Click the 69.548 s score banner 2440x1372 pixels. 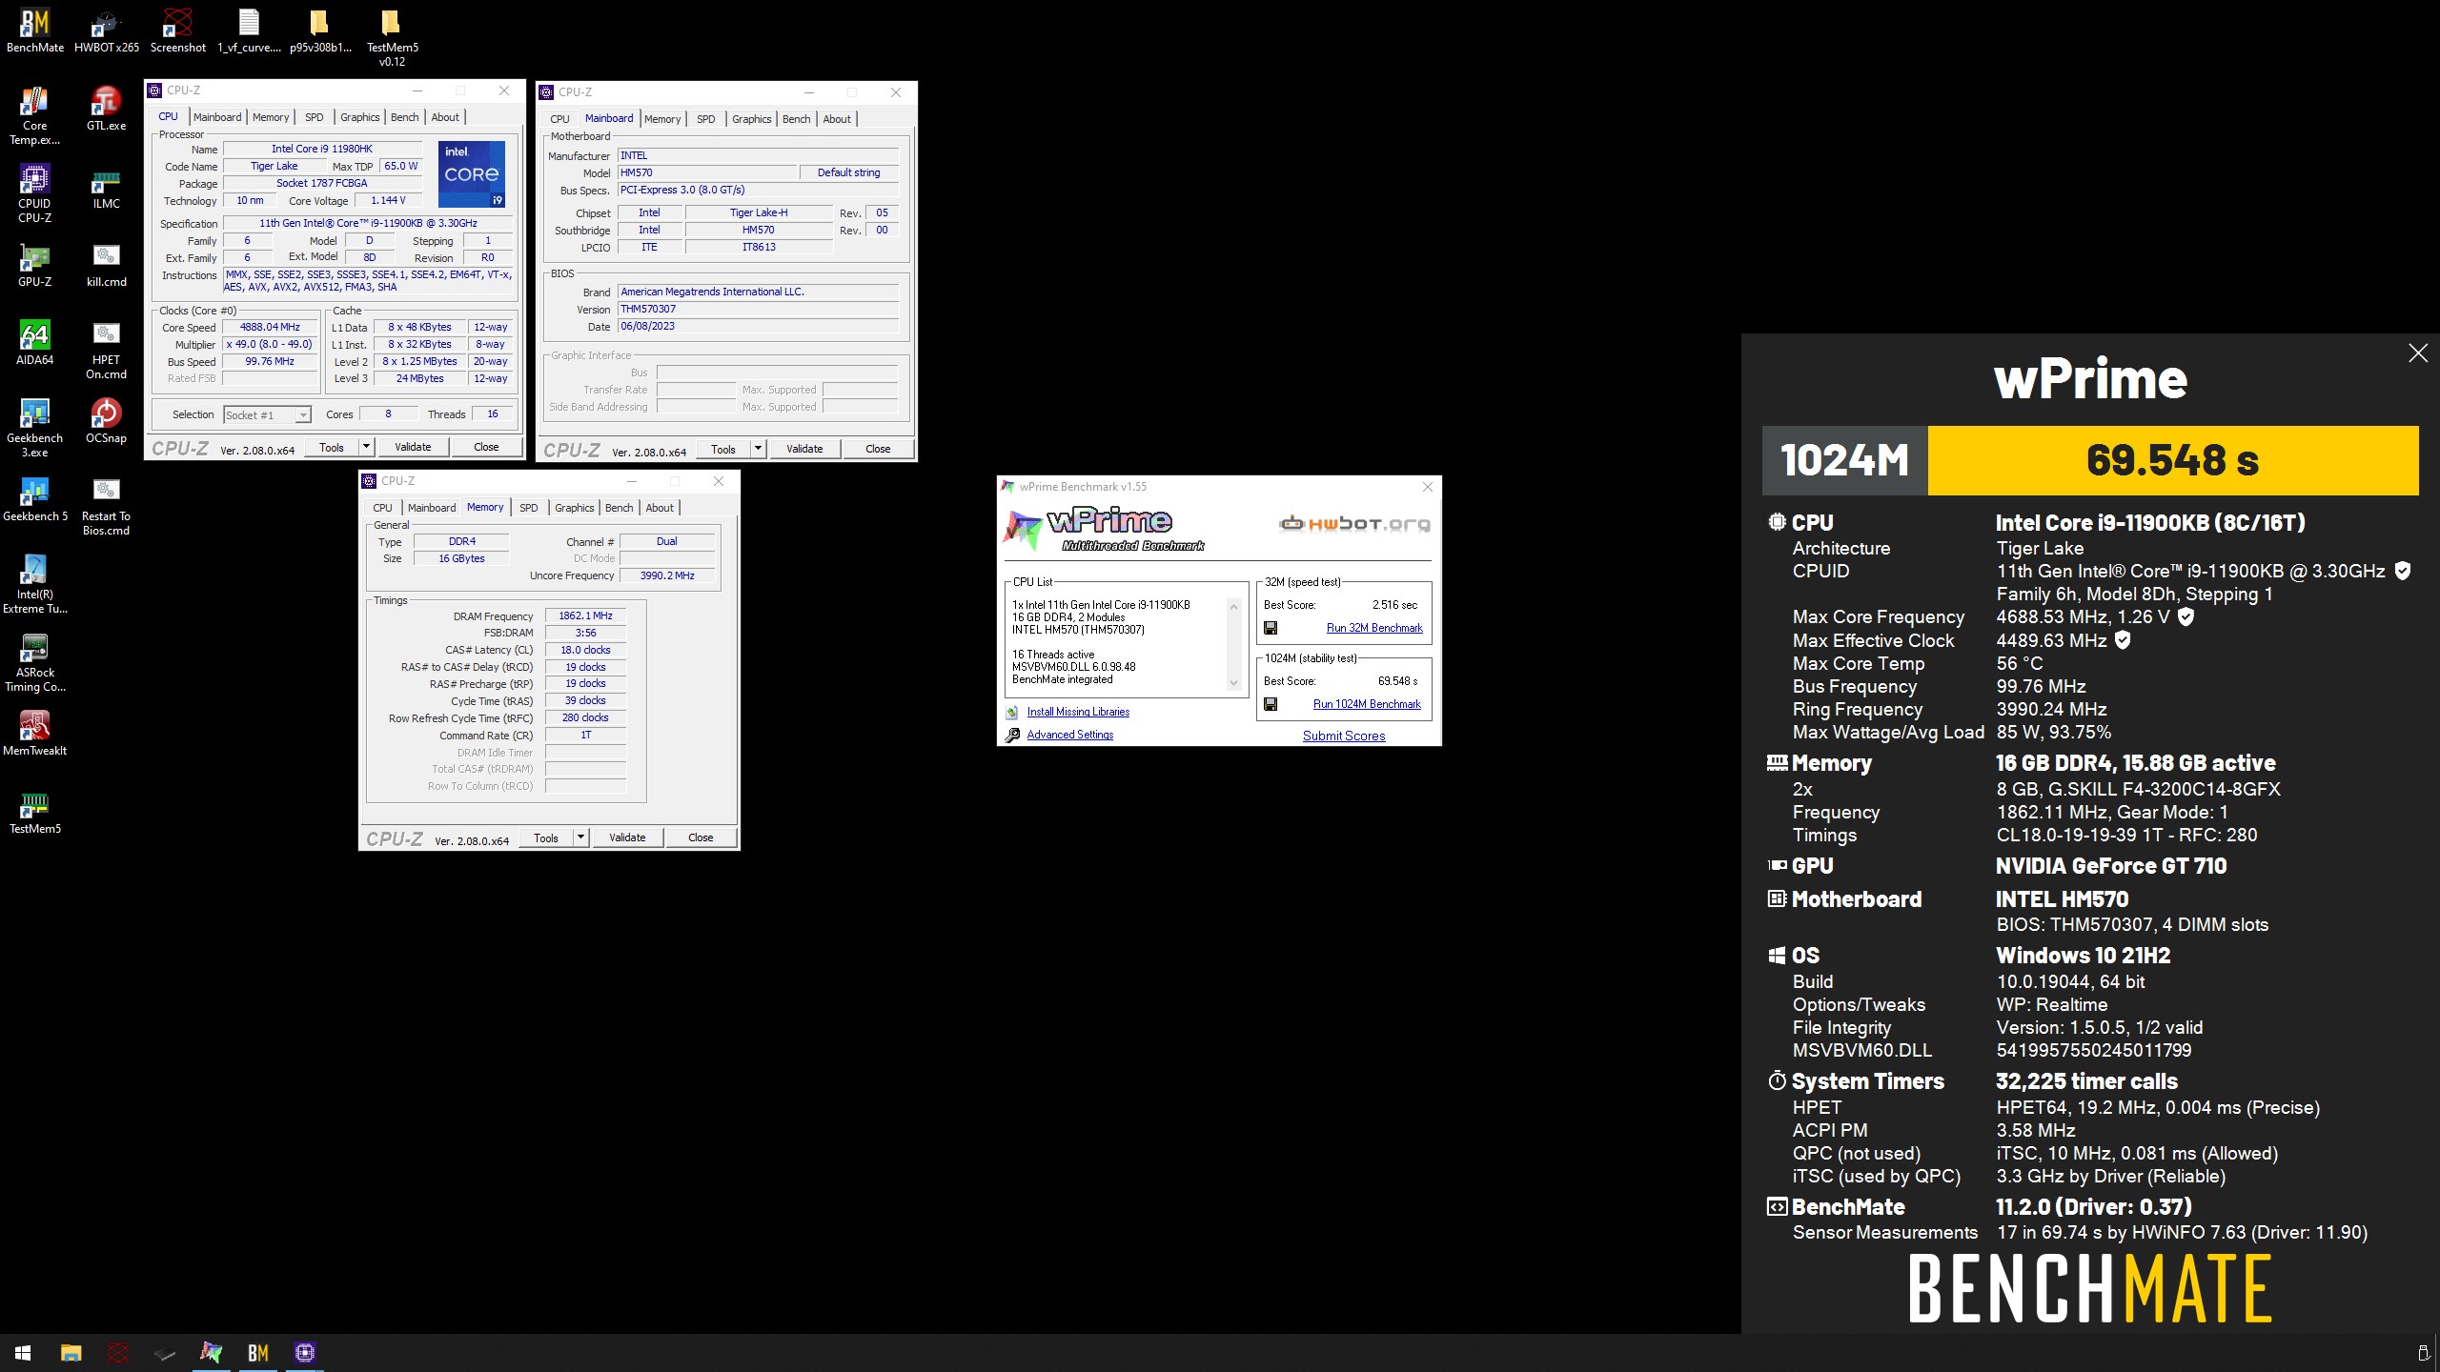click(2172, 460)
